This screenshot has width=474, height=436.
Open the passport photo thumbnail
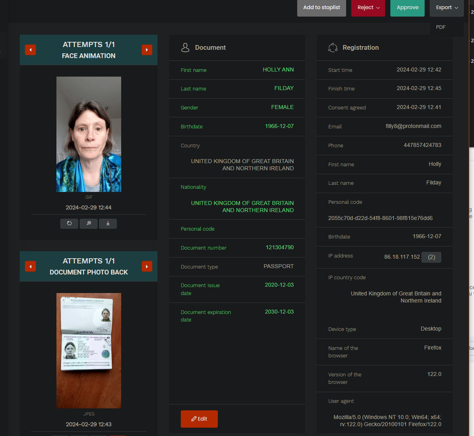[x=89, y=351]
